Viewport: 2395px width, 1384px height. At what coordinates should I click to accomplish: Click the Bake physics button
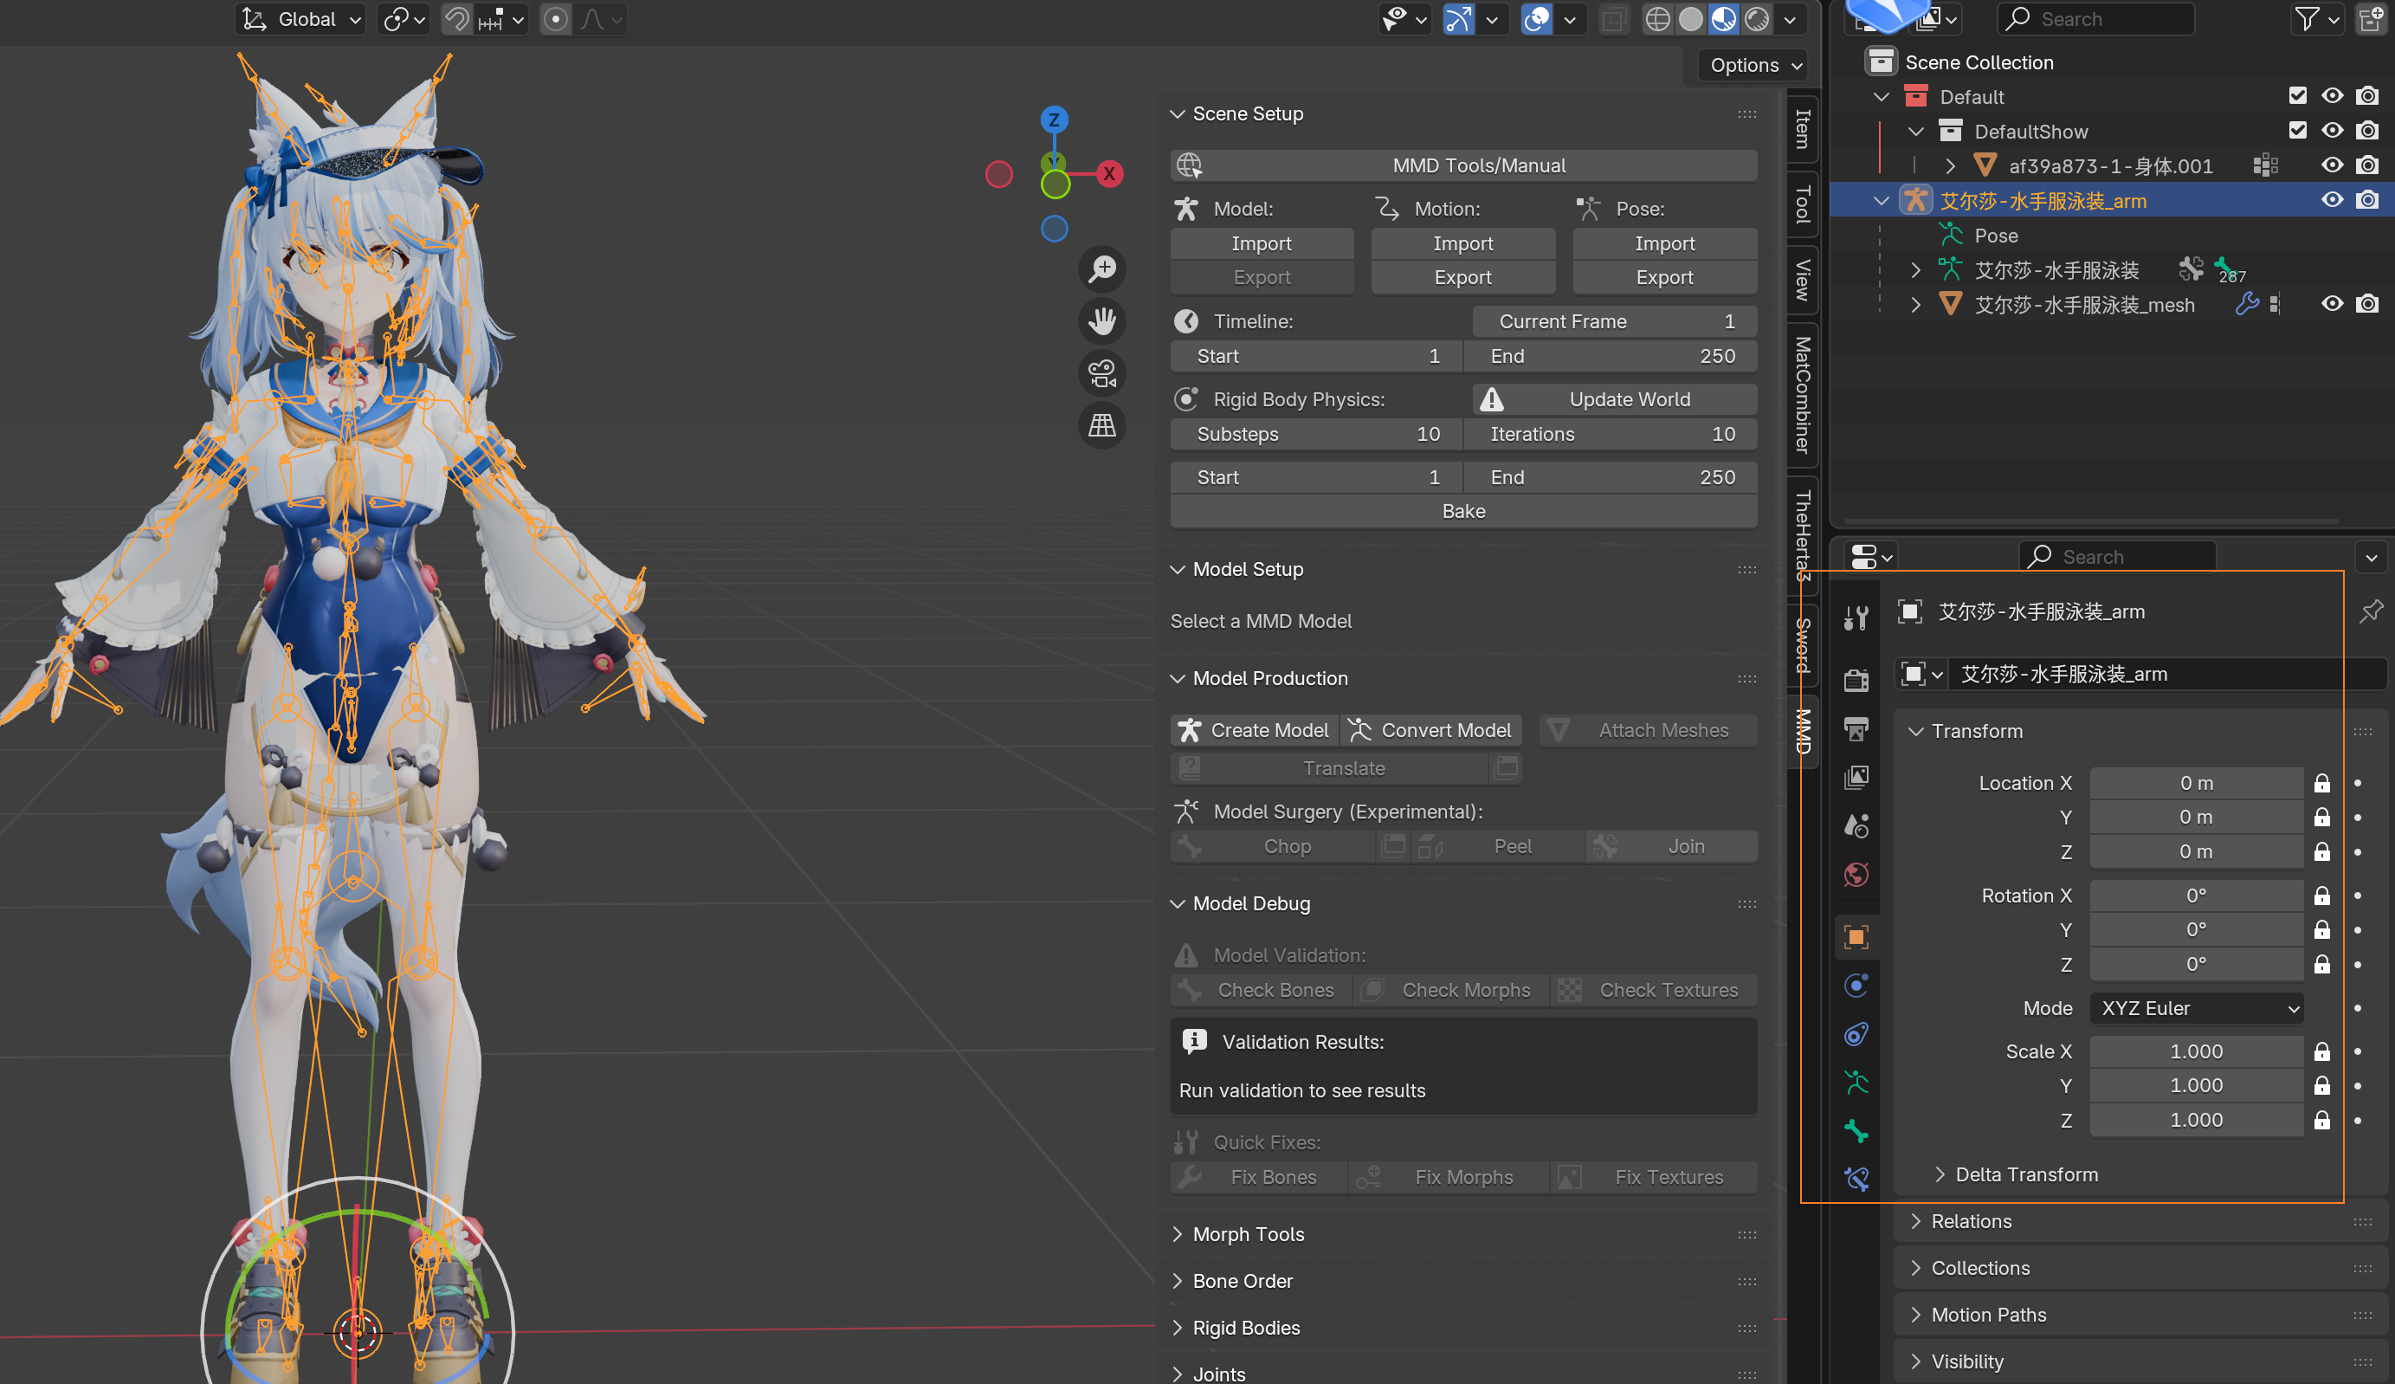pyautogui.click(x=1463, y=511)
